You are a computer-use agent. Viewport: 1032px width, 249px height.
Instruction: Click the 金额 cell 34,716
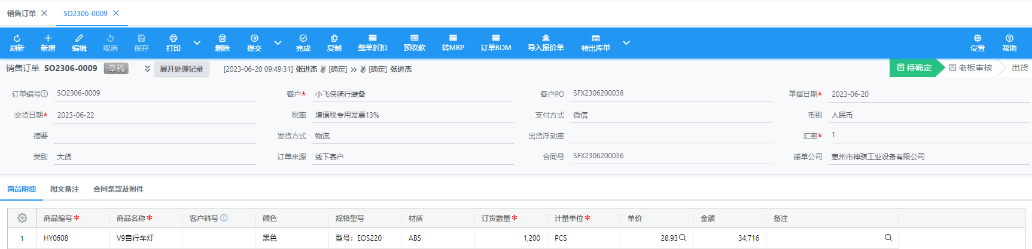coord(729,238)
